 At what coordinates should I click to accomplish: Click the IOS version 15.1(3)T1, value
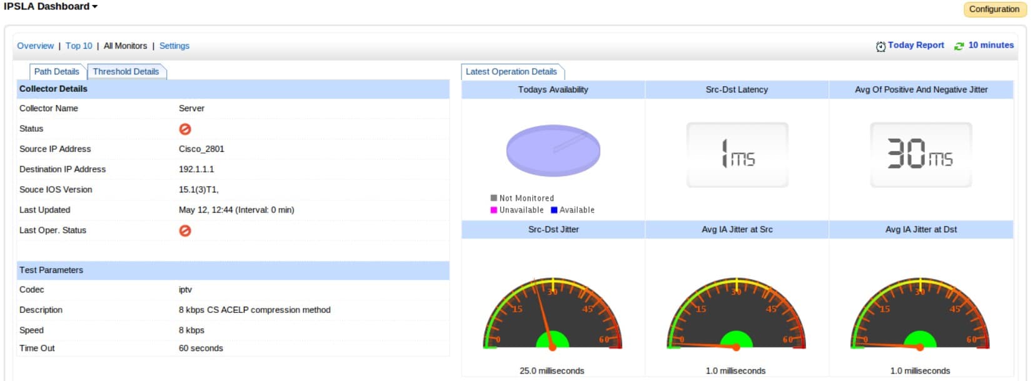(x=199, y=189)
